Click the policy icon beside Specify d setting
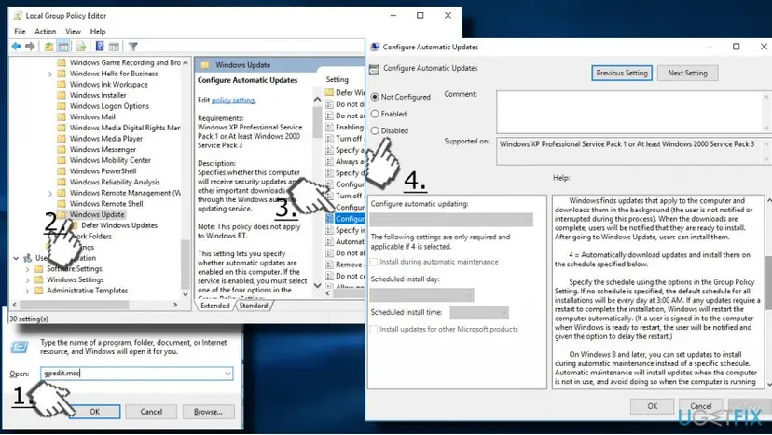The height and width of the screenshot is (435, 772). coord(329,172)
